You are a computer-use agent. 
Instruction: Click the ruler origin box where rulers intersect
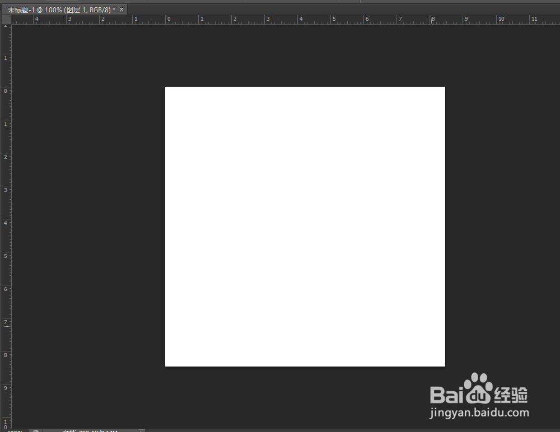6,18
